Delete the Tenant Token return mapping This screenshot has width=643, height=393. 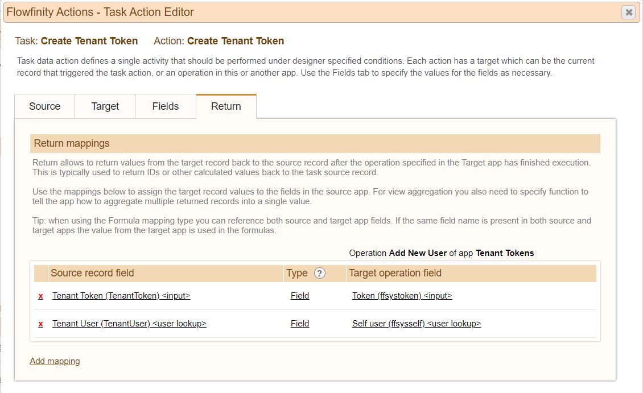click(40, 296)
